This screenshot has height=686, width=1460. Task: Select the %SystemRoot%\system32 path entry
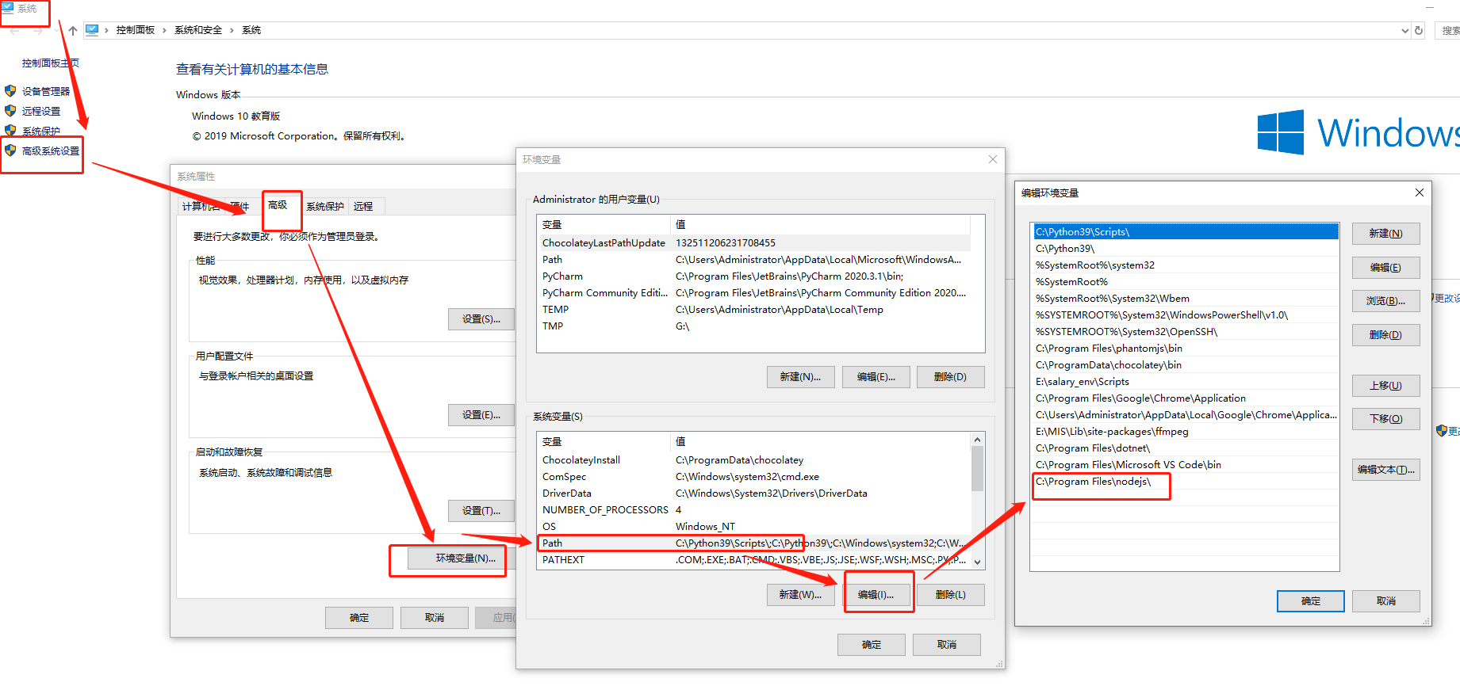pos(1185,265)
